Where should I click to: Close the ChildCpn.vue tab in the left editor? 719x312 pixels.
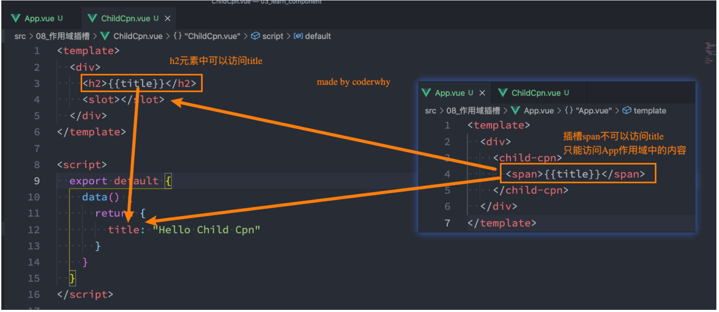(168, 18)
